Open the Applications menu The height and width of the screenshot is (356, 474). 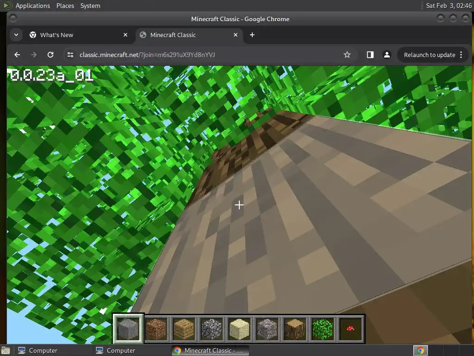(33, 6)
